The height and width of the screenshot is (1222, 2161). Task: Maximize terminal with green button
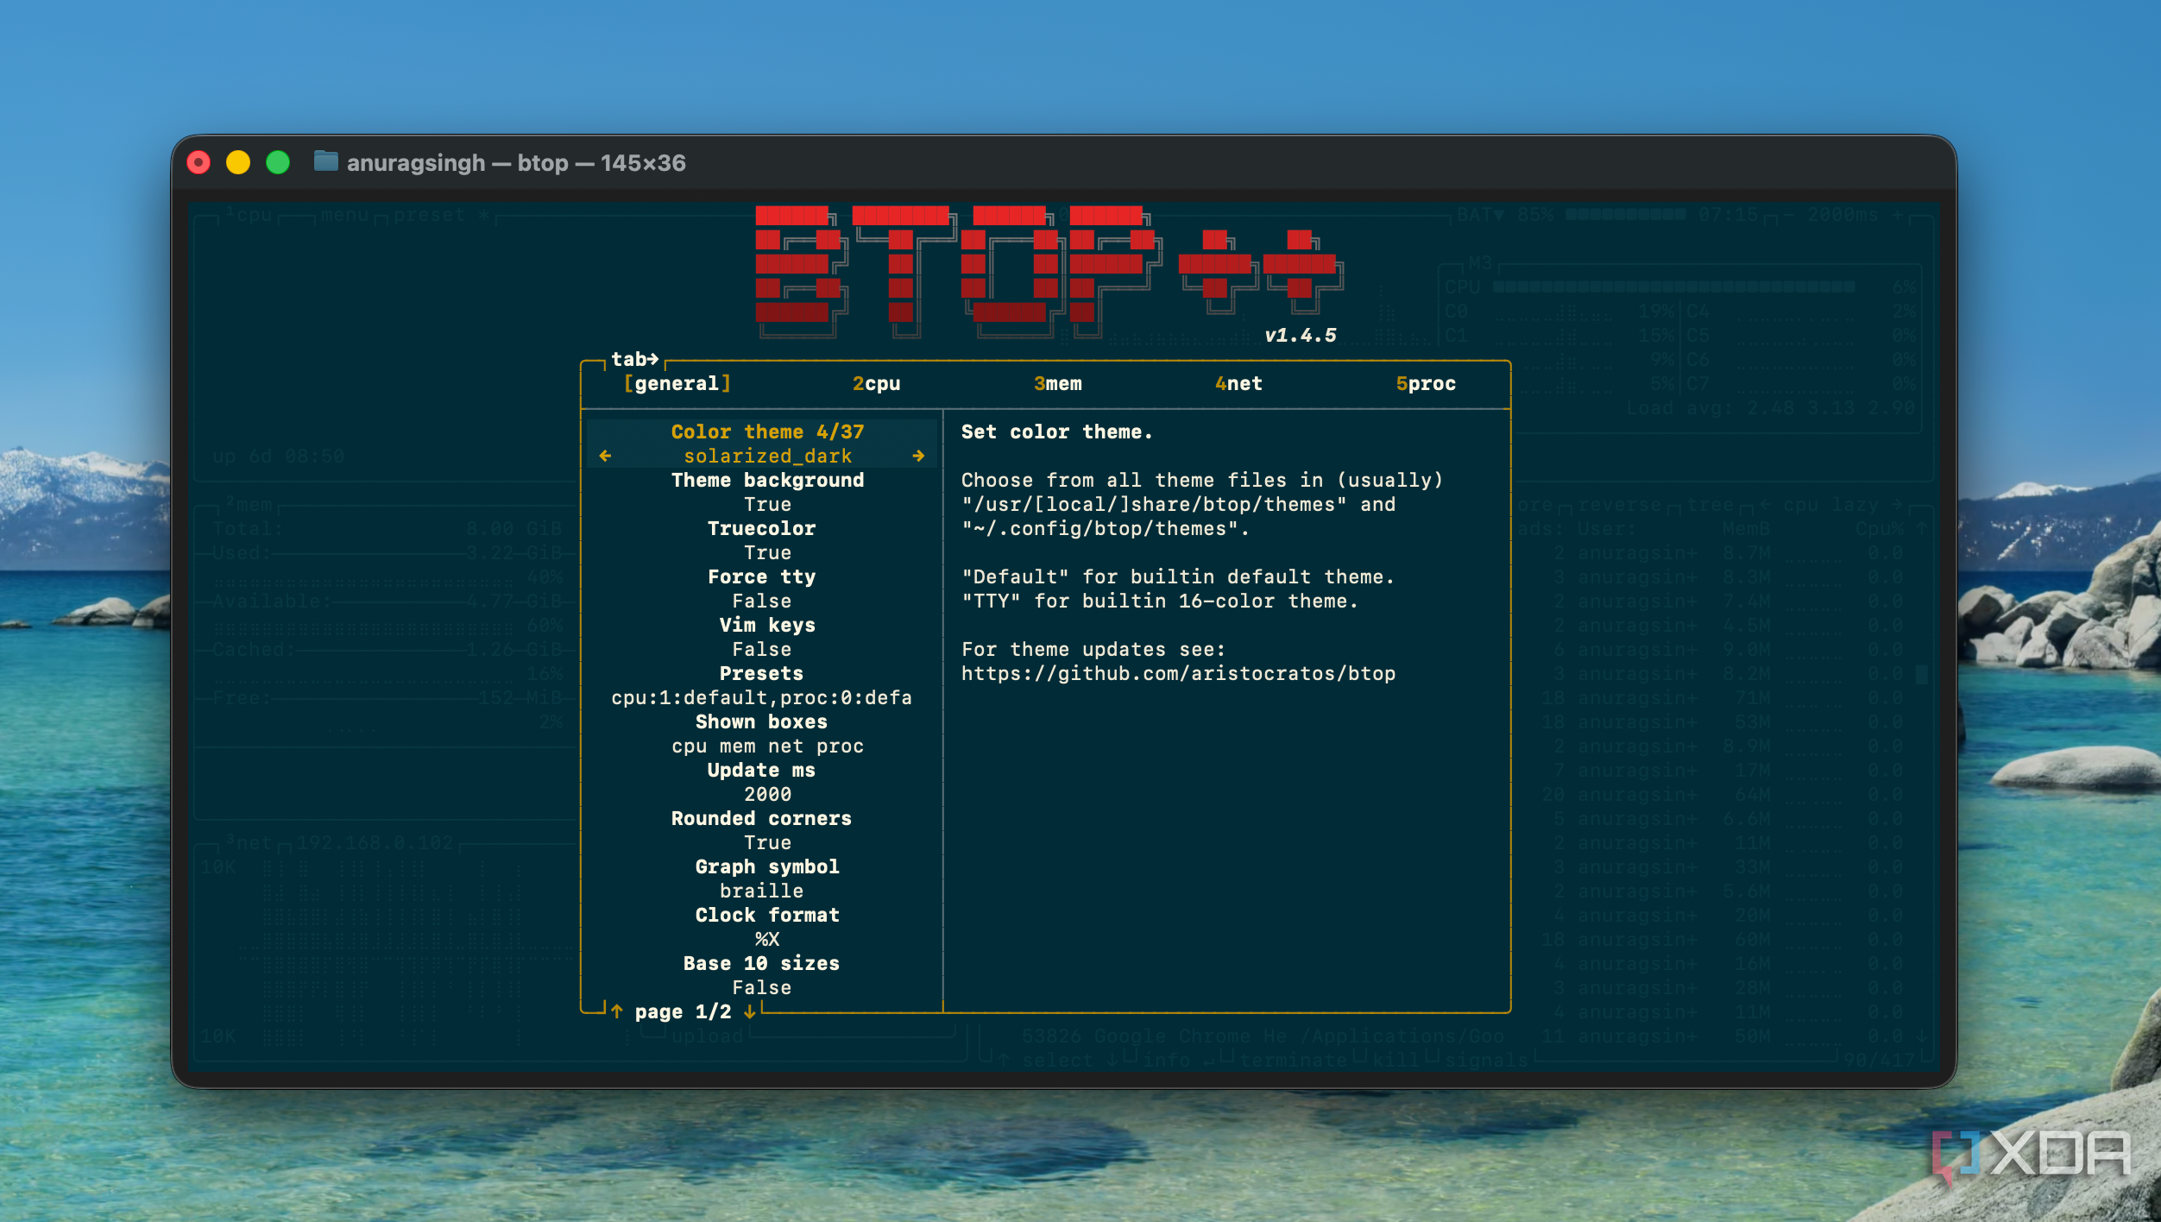tap(278, 162)
